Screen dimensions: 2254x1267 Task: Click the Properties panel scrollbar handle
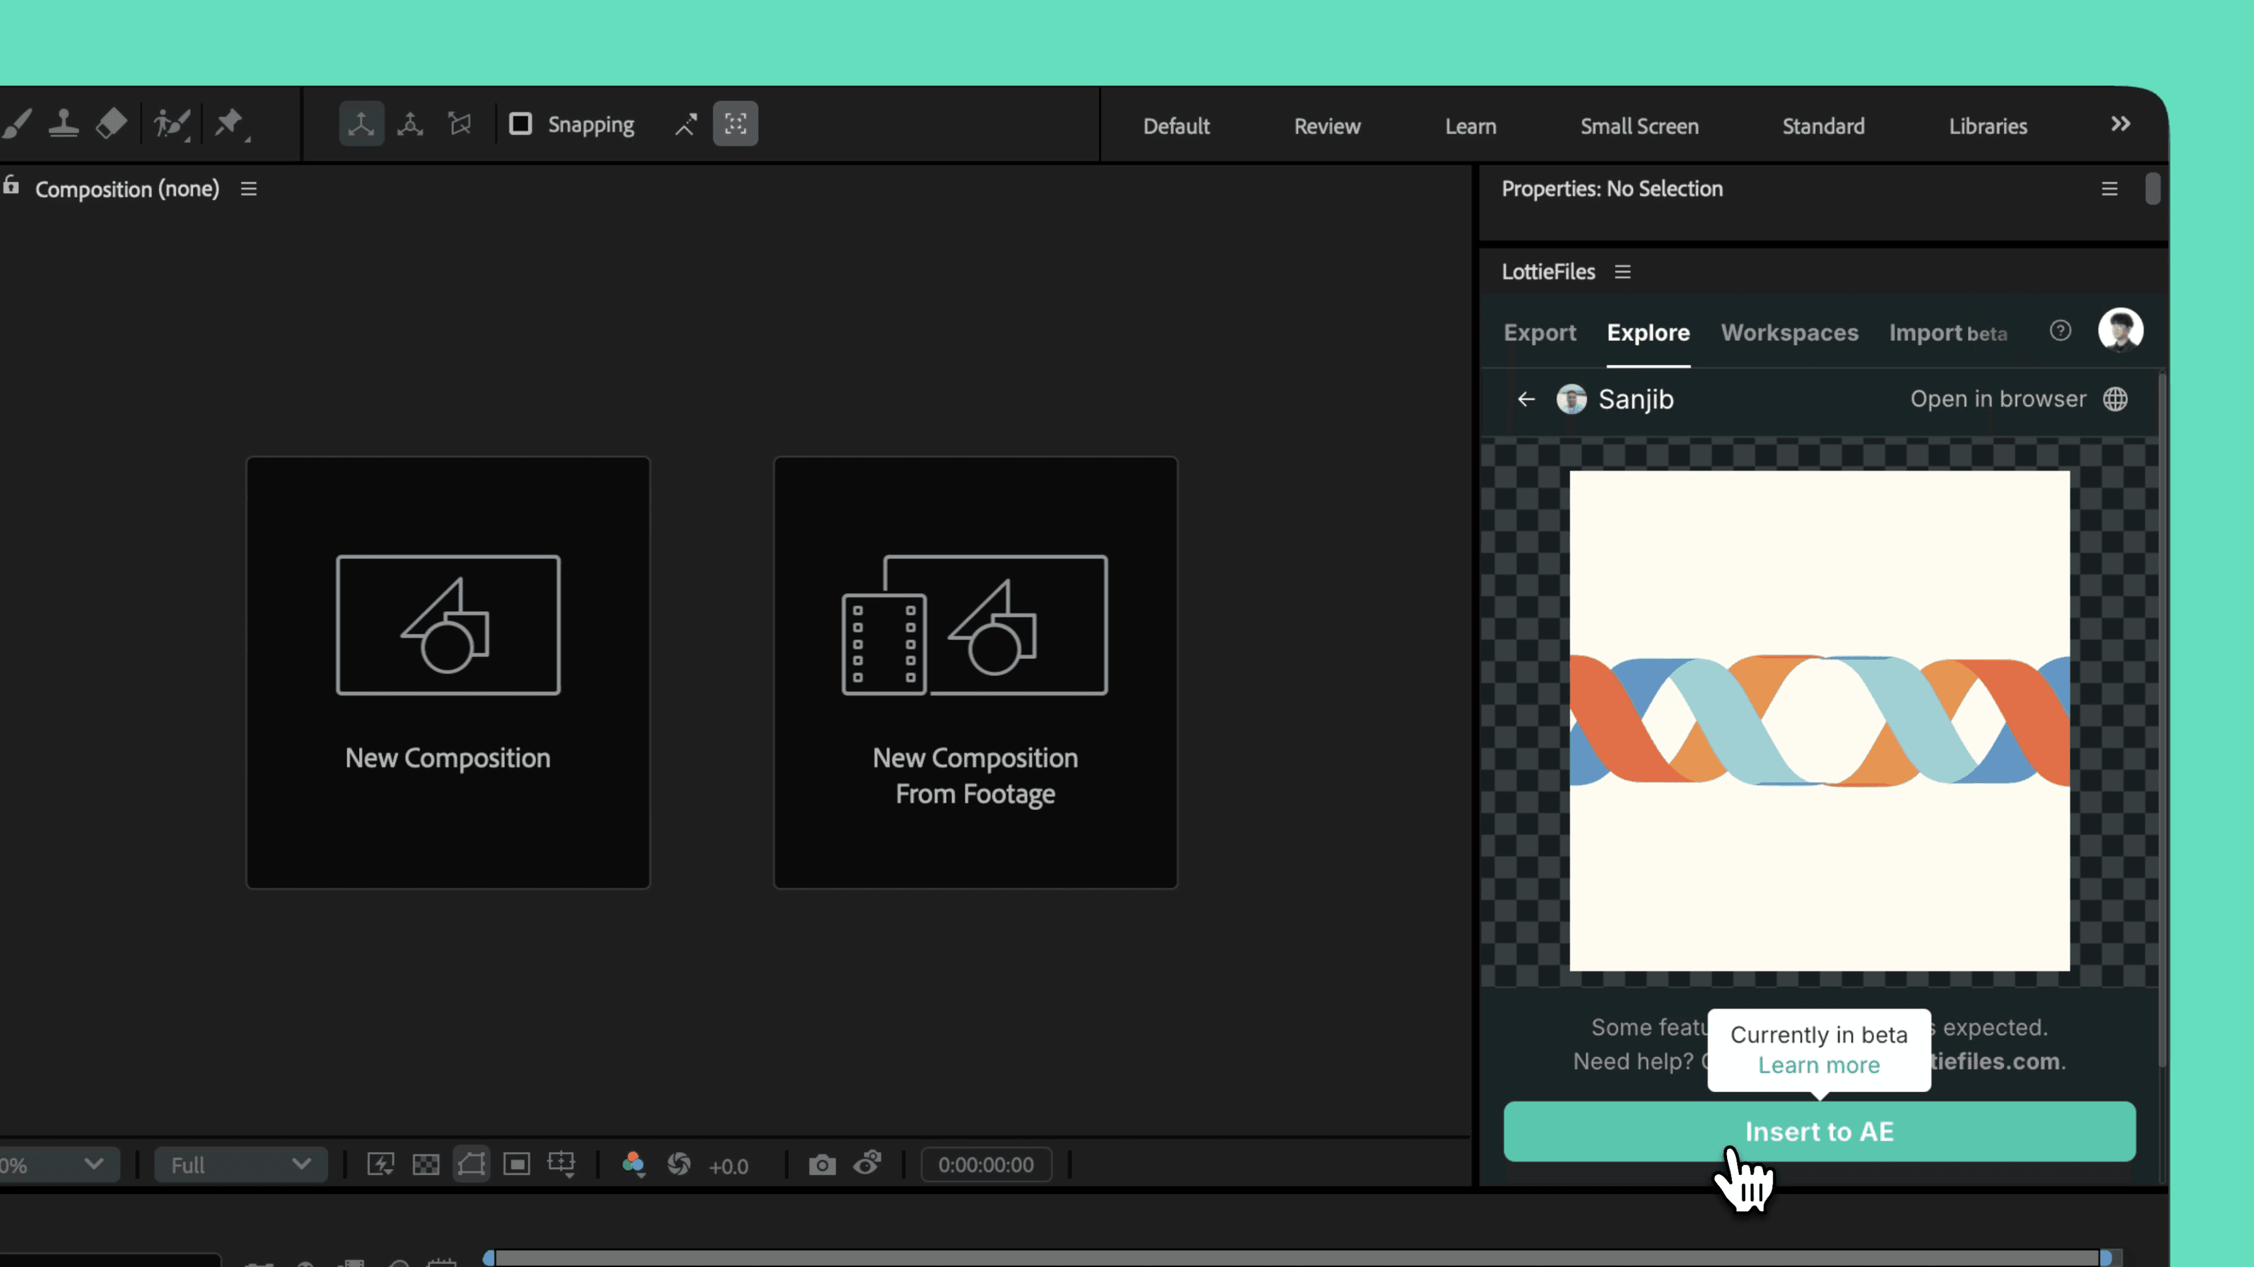click(2153, 189)
